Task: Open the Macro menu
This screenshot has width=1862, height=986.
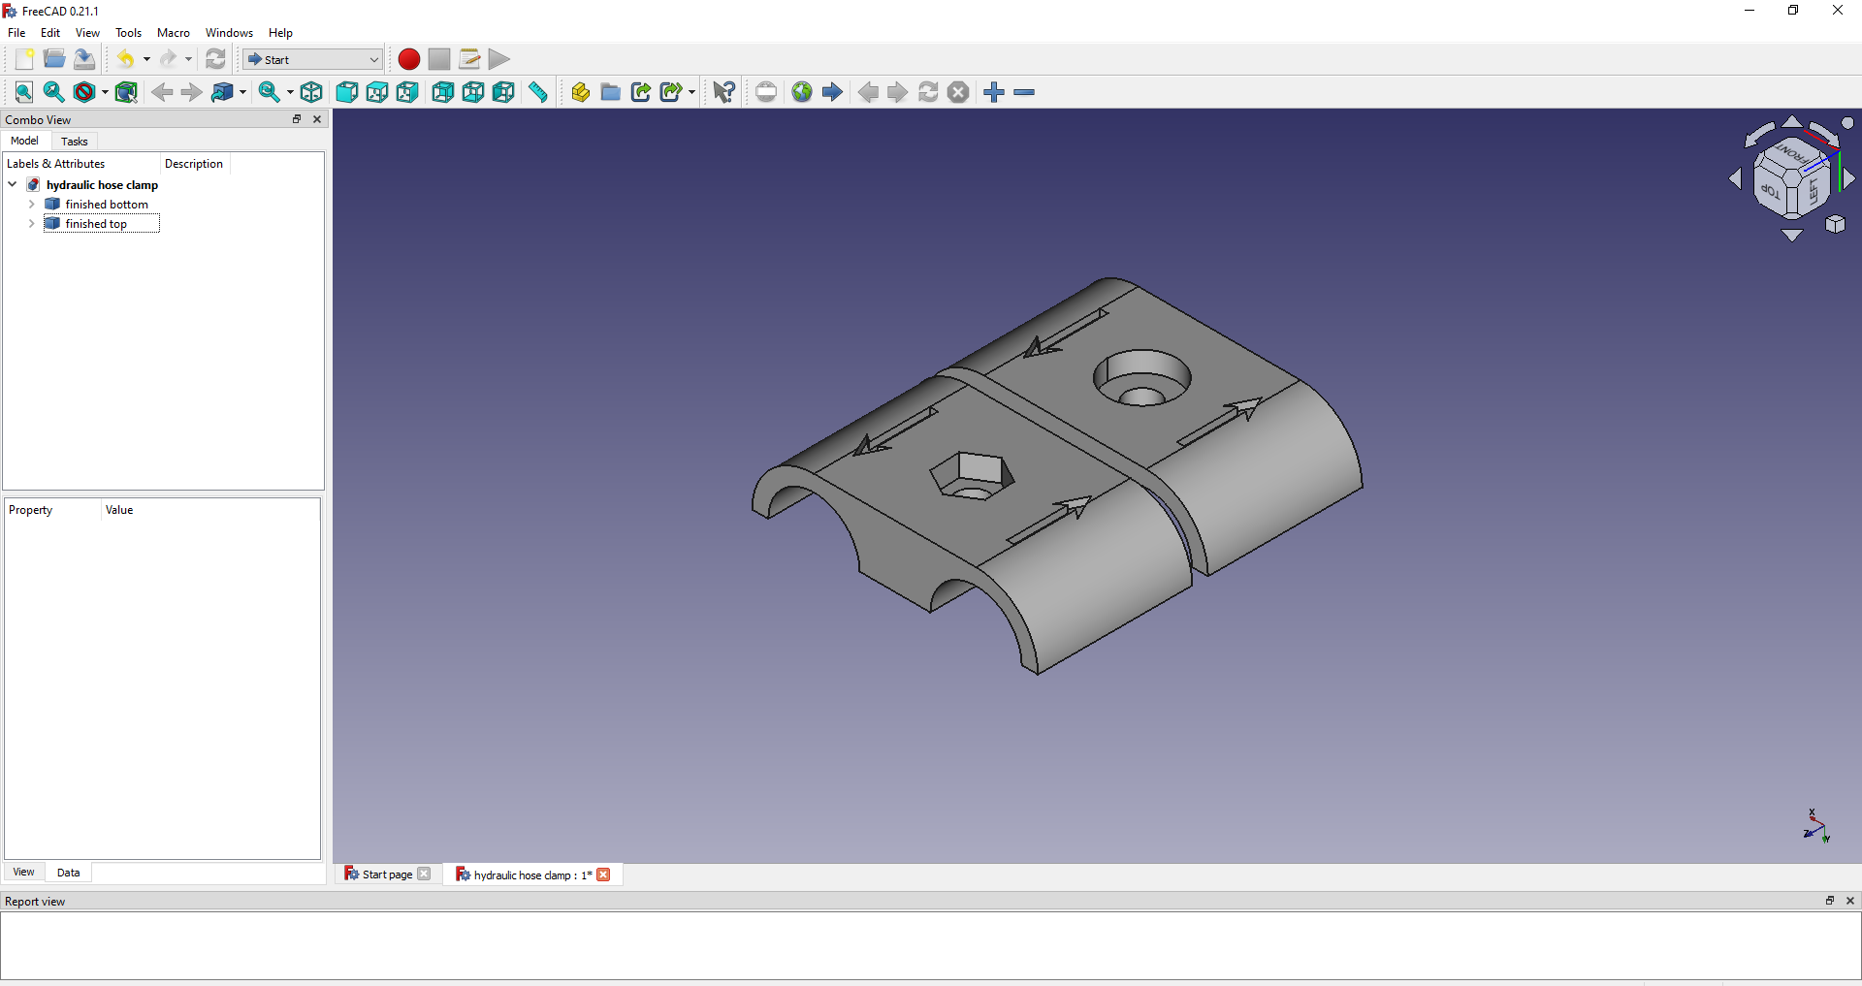Action: (173, 32)
